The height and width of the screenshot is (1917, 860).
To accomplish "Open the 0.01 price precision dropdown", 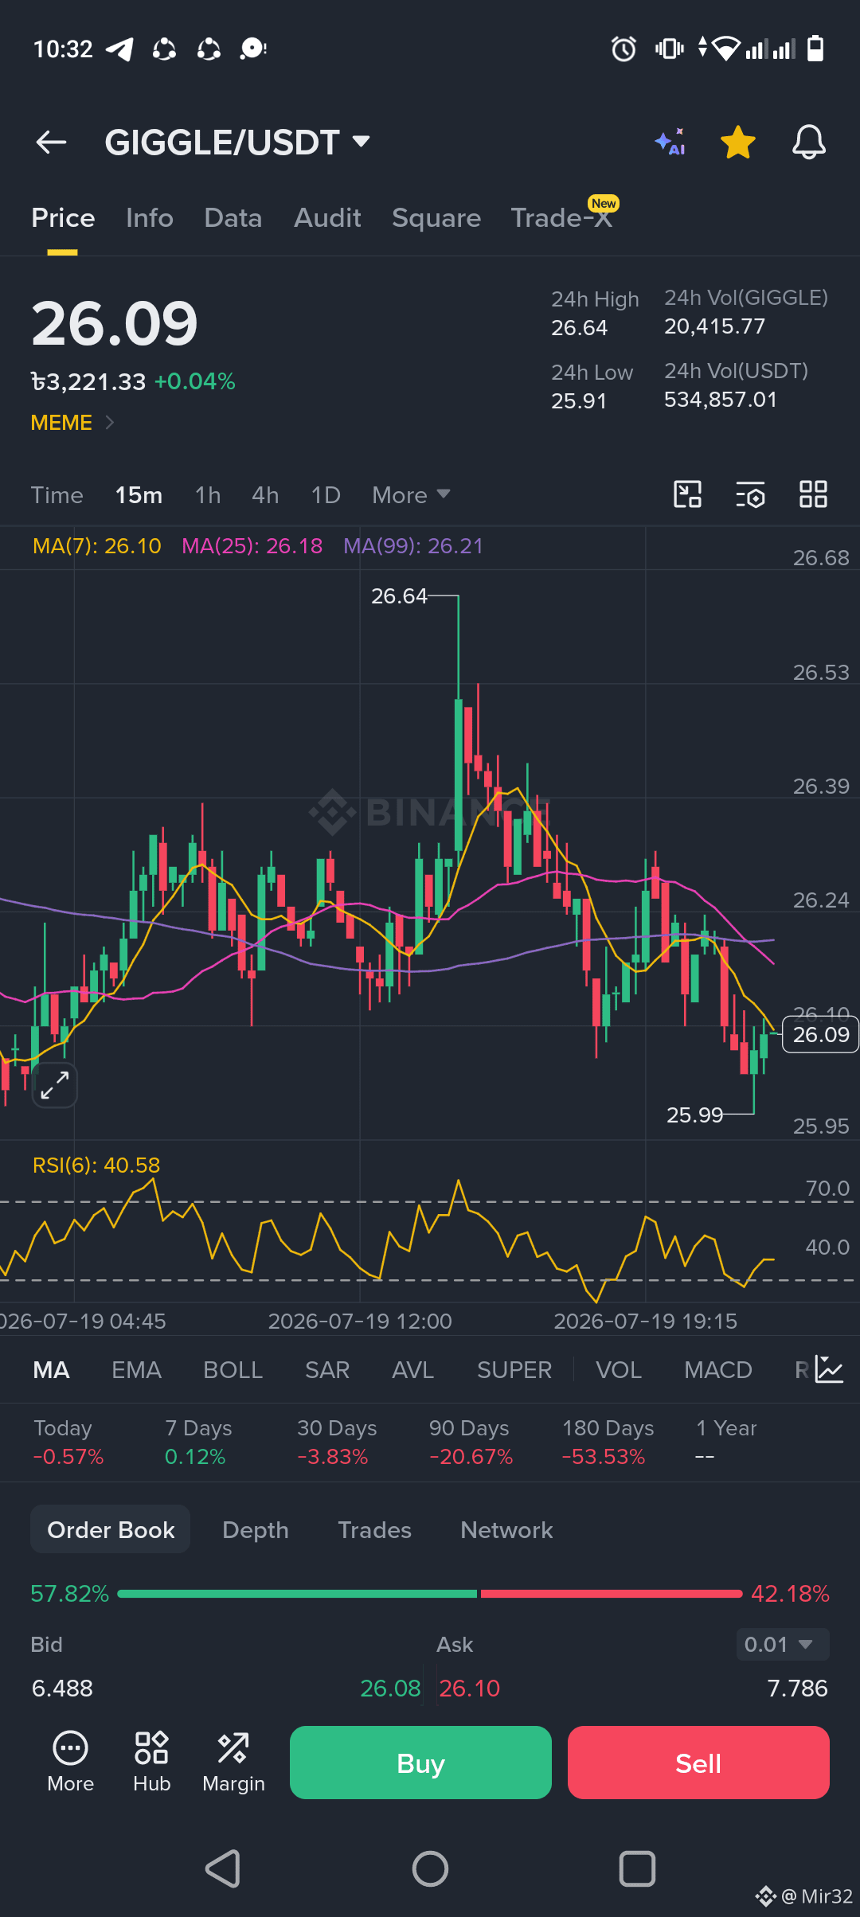I will (x=782, y=1645).
